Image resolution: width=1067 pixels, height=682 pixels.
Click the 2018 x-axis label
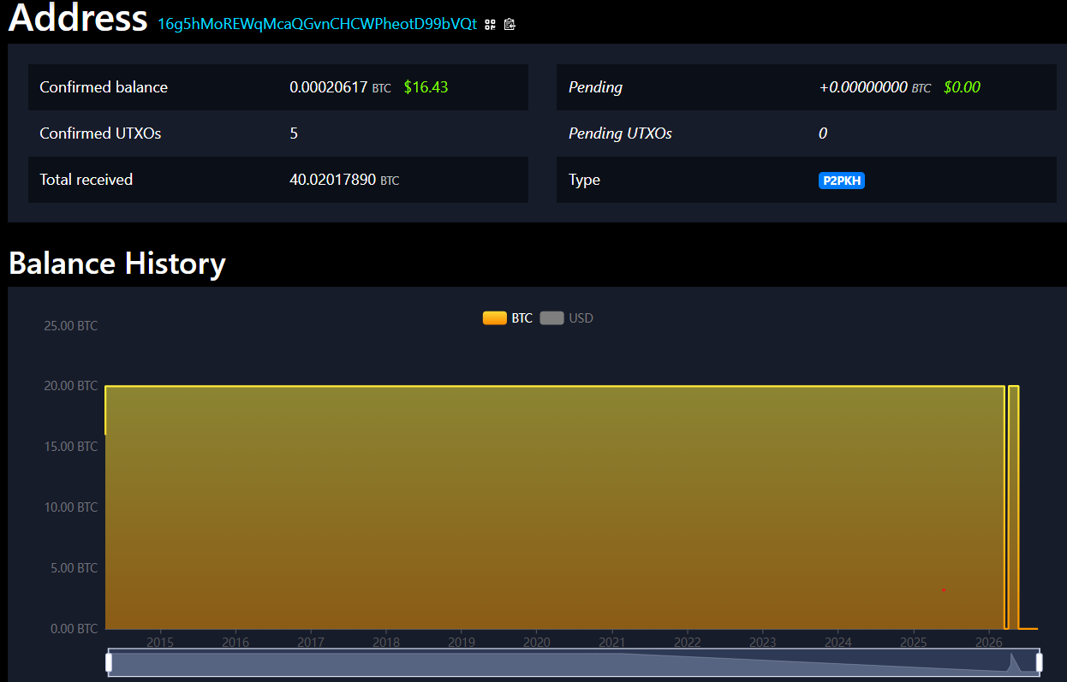pyautogui.click(x=386, y=642)
